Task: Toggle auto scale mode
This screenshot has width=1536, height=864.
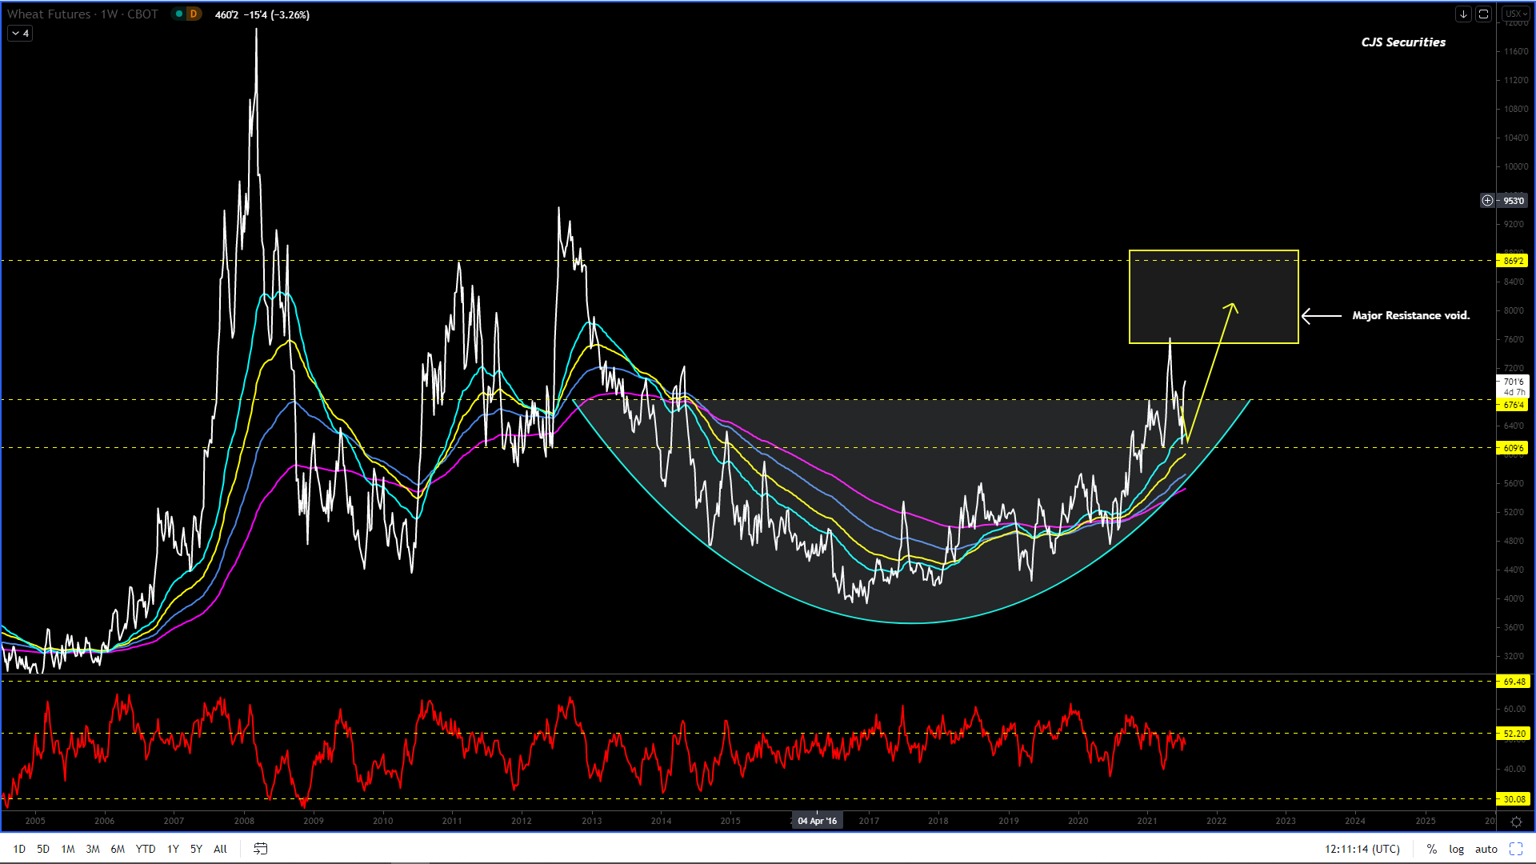Action: pyautogui.click(x=1486, y=849)
